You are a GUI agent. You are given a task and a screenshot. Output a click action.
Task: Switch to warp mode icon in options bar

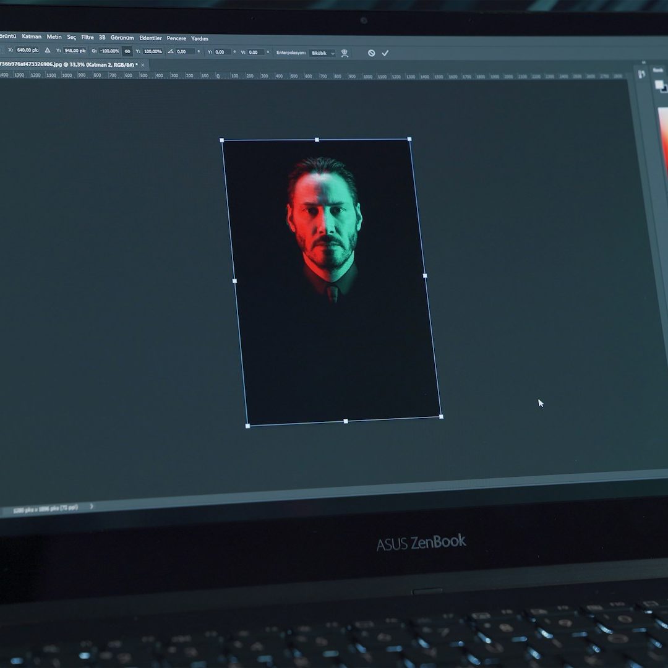pyautogui.click(x=345, y=53)
